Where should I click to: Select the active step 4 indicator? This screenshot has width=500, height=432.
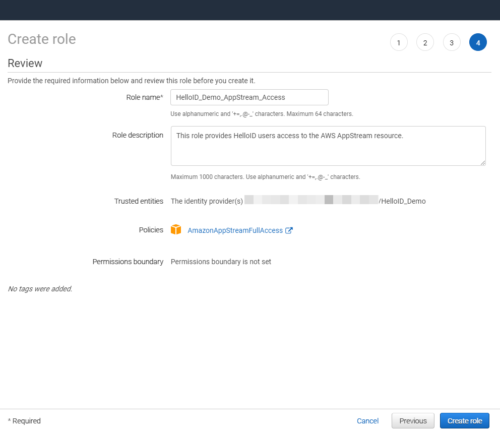point(478,42)
